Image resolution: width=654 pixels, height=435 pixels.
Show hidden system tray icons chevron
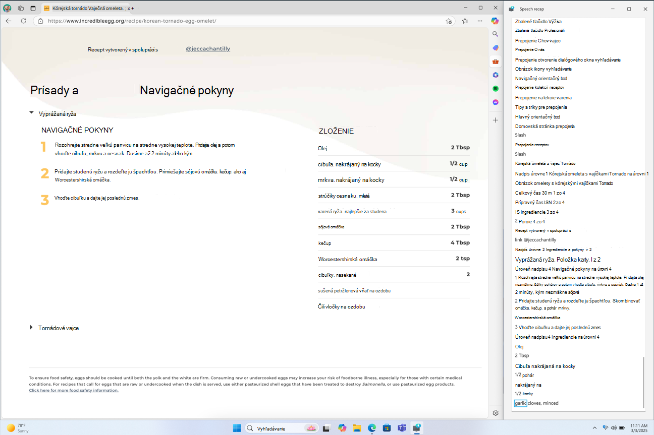click(594, 428)
